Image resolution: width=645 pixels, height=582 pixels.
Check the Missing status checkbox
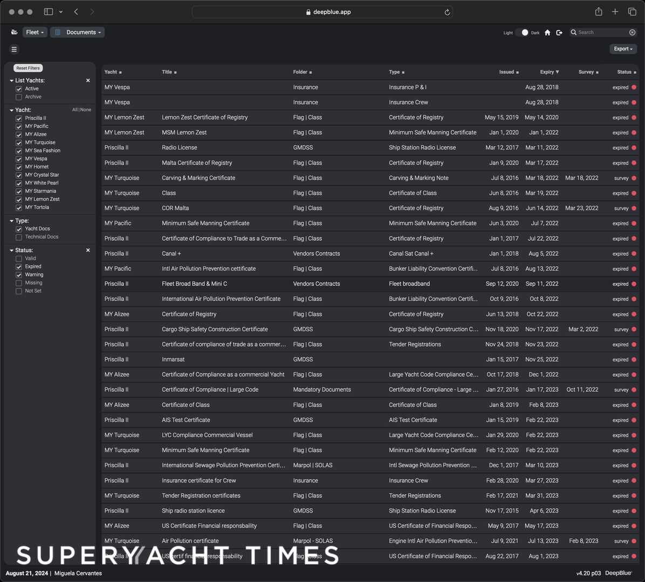pos(18,283)
